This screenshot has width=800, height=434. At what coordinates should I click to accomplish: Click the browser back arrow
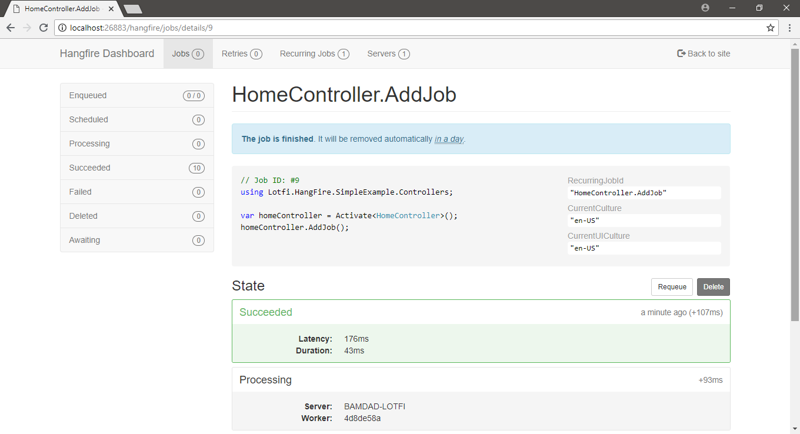coord(11,28)
